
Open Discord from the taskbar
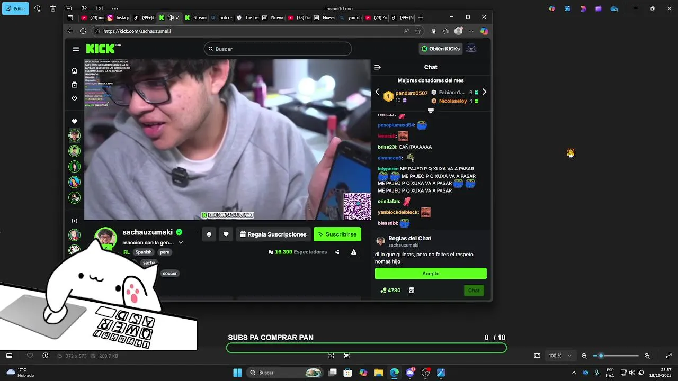click(410, 373)
